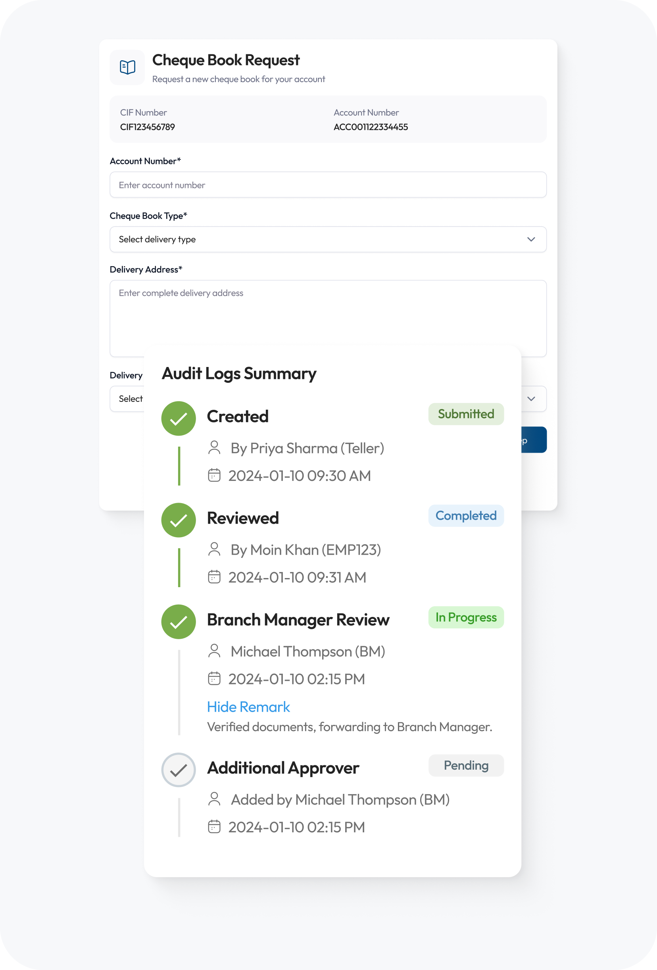Click person icon beside Added by Michael Thompson
The width and height of the screenshot is (657, 970).
click(214, 799)
